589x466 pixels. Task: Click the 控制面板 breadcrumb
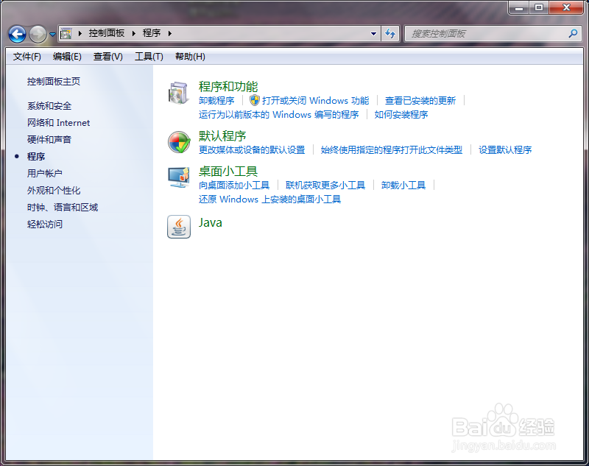pos(107,33)
